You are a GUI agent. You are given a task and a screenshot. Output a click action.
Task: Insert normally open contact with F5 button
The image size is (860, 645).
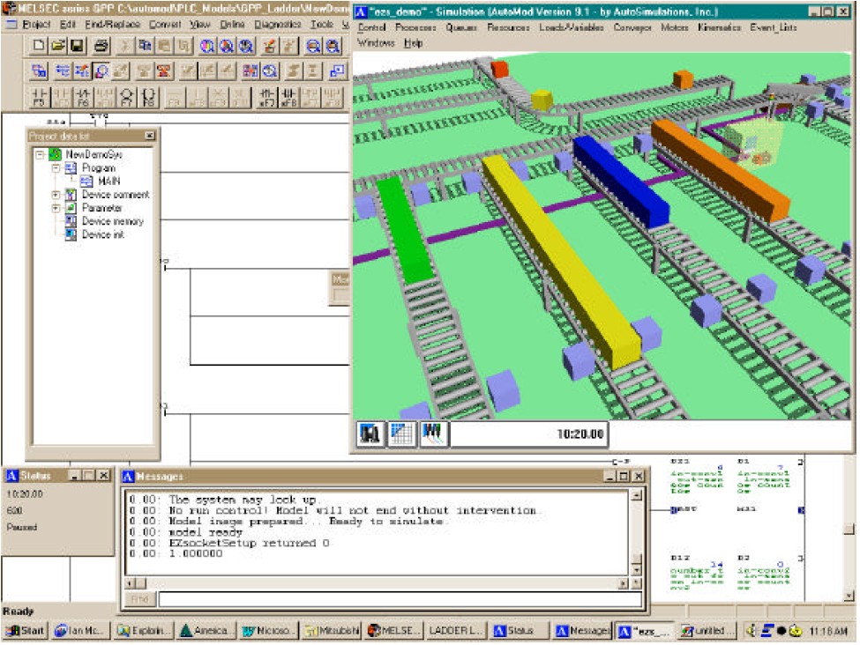point(39,96)
